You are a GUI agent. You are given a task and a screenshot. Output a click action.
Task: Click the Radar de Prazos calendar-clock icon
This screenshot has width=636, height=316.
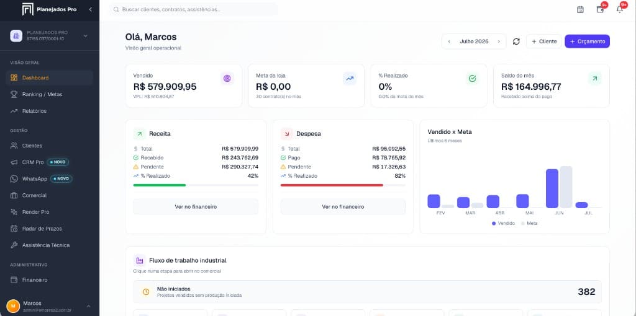pyautogui.click(x=14, y=229)
